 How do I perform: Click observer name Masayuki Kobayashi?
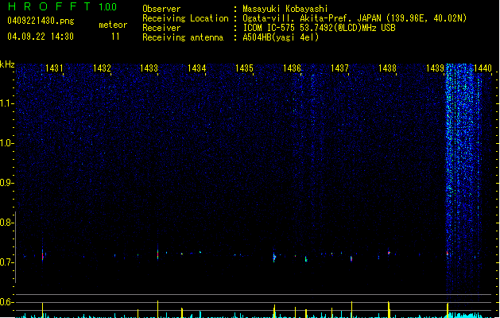coord(285,9)
